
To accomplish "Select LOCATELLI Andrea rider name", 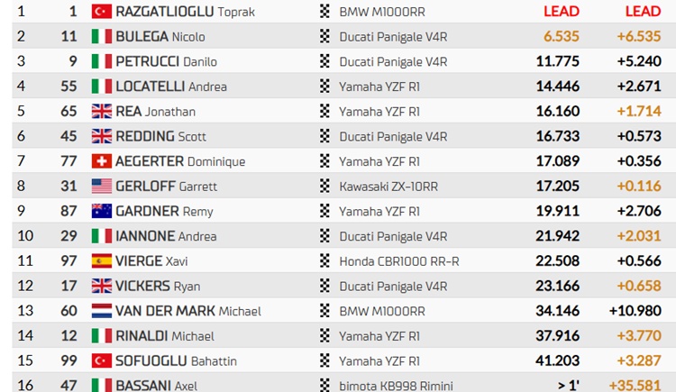I will coord(171,87).
